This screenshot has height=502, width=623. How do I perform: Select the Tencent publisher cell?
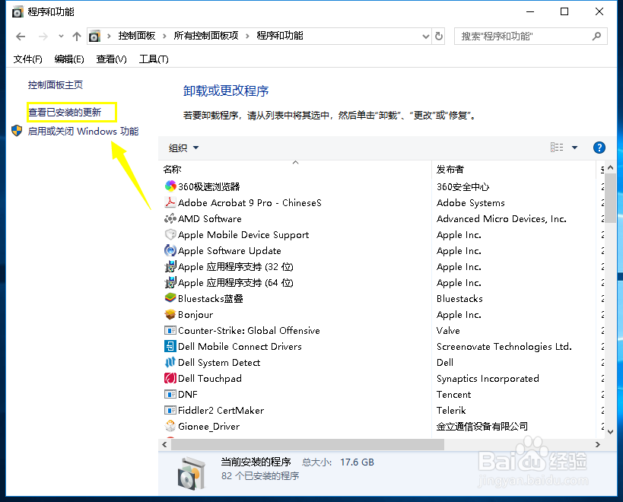coord(453,394)
